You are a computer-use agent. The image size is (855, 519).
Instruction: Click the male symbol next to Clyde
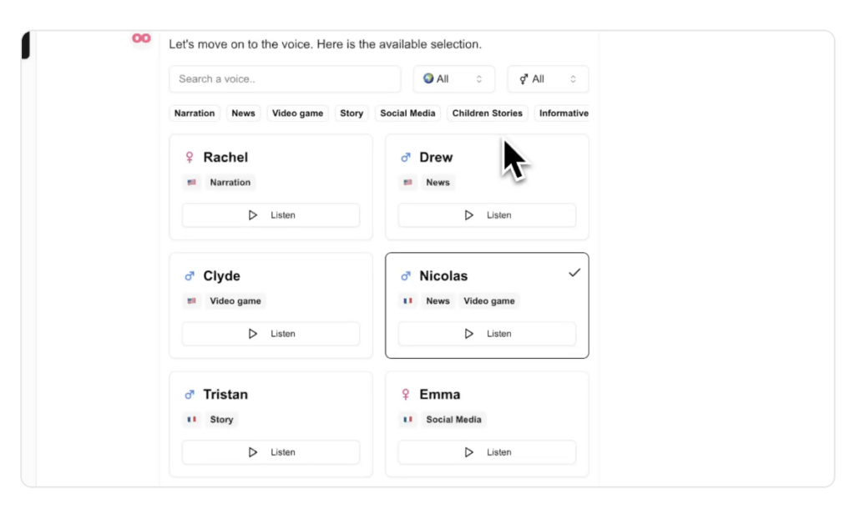[x=190, y=276]
